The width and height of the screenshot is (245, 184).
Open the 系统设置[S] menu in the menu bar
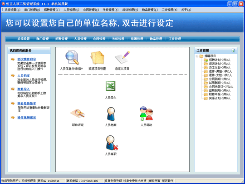click(x=13, y=10)
